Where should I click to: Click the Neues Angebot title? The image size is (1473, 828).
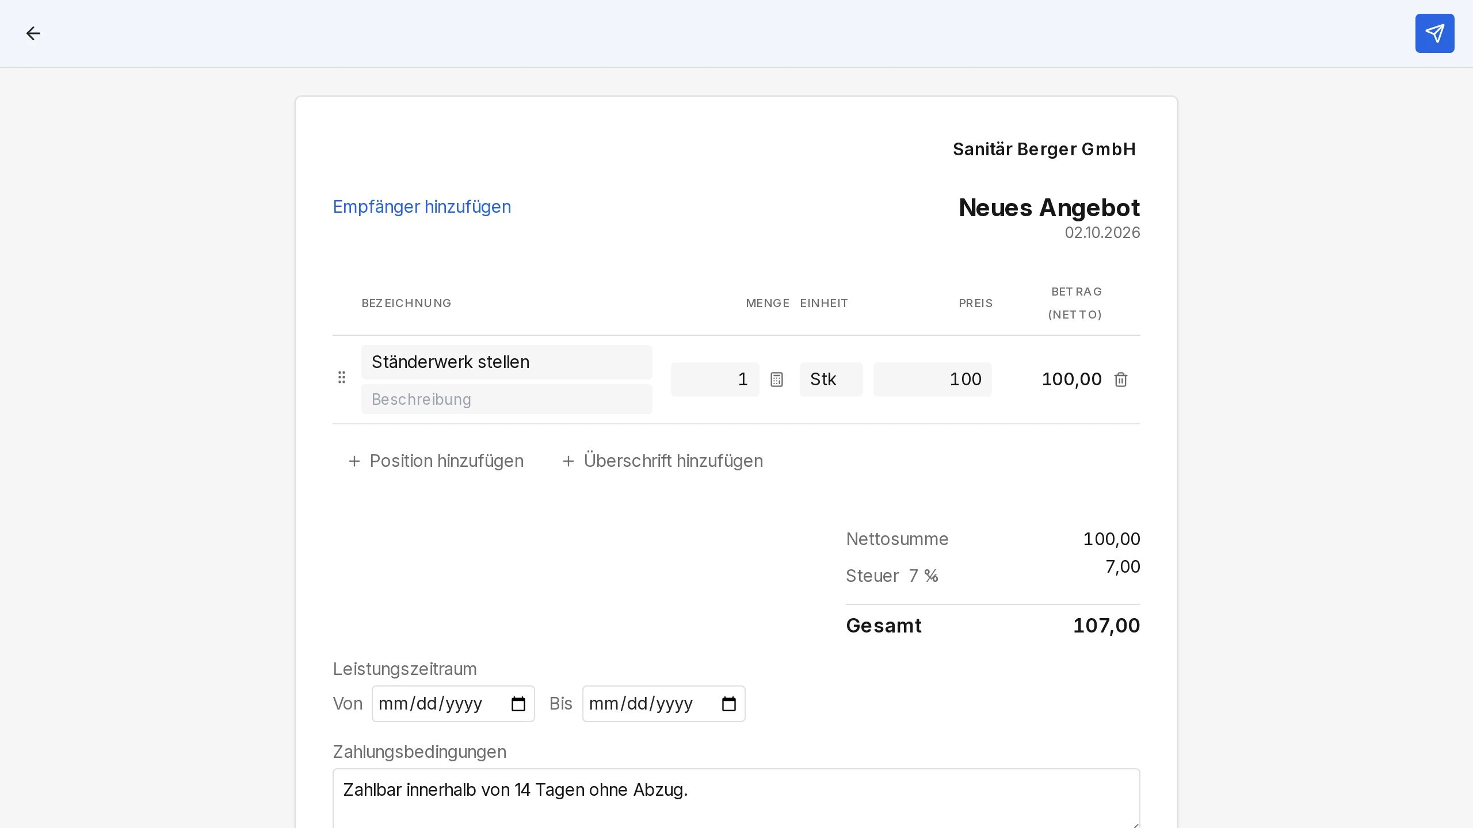pyautogui.click(x=1049, y=208)
